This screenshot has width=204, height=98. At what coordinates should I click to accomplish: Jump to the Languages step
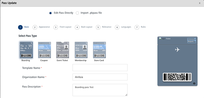(123, 27)
